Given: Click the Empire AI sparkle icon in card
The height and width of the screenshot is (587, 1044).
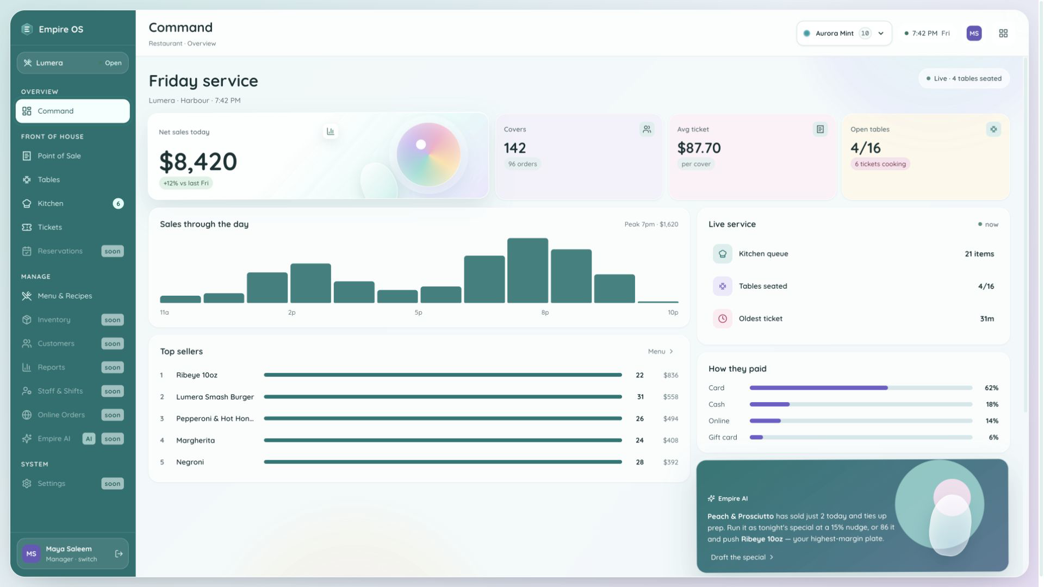Looking at the screenshot, I should (711, 498).
